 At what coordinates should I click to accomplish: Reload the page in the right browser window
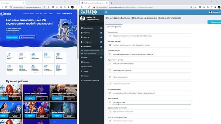click(89, 7)
